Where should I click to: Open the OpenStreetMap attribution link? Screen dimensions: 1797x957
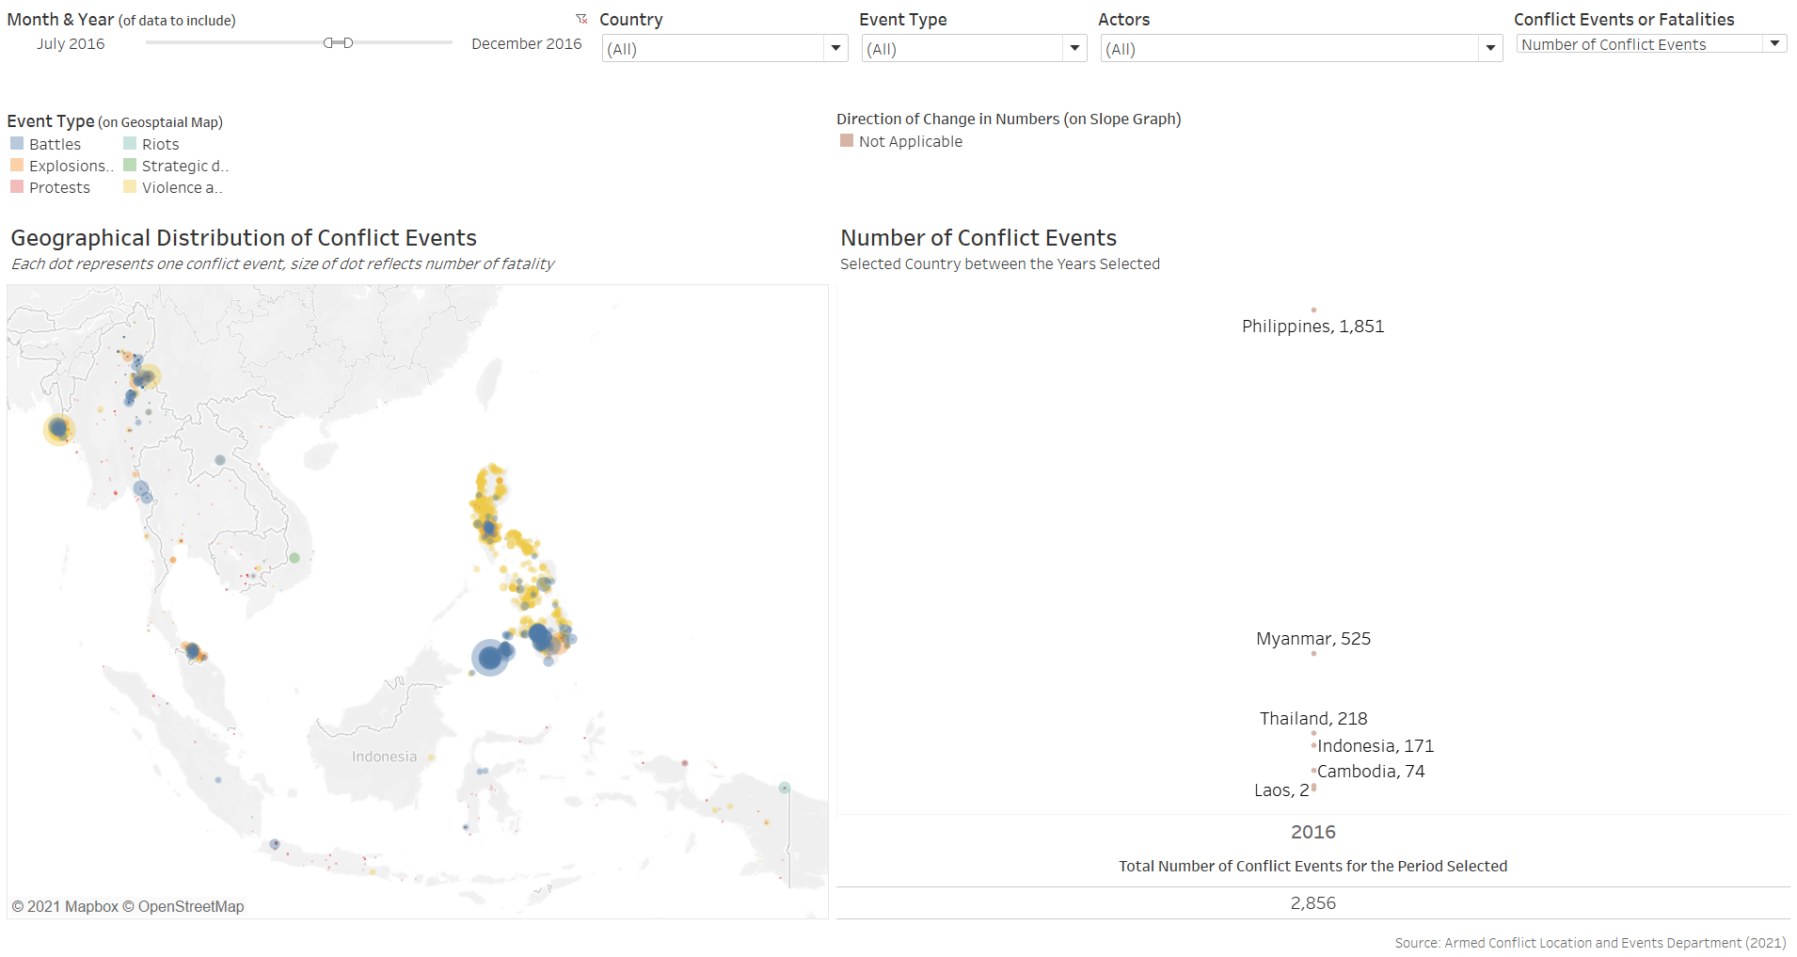(x=191, y=906)
